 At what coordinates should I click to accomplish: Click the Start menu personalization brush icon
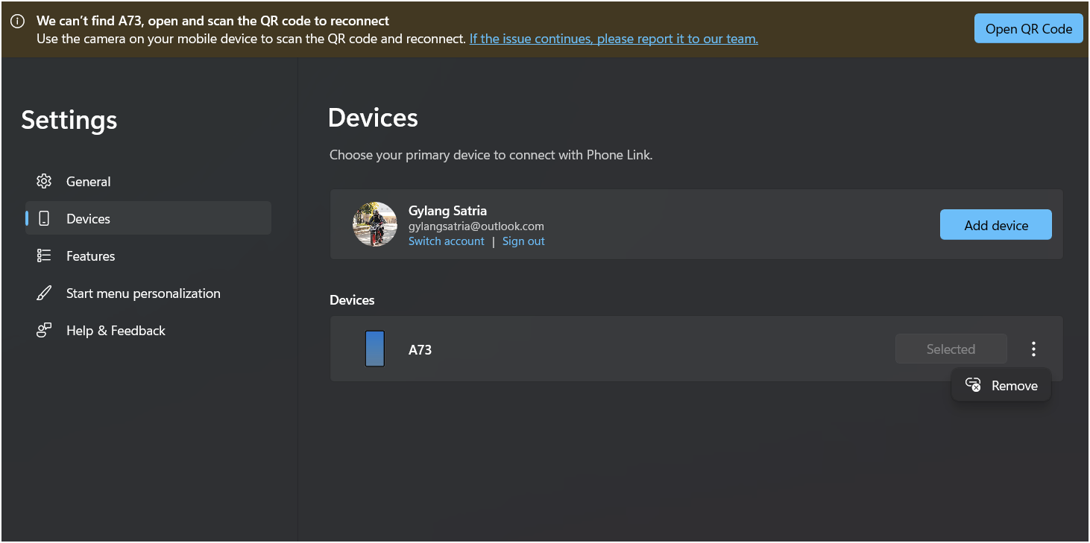click(44, 293)
